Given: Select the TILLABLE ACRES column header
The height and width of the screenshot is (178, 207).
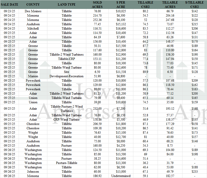Looking at the screenshot, I should tap(170, 5).
